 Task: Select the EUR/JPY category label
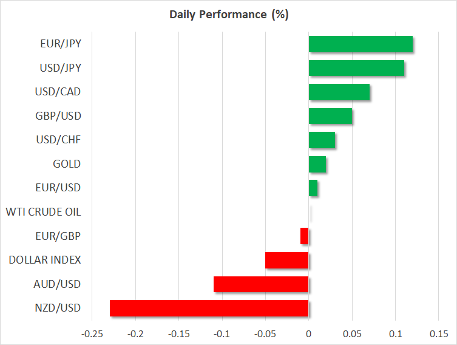click(x=59, y=44)
